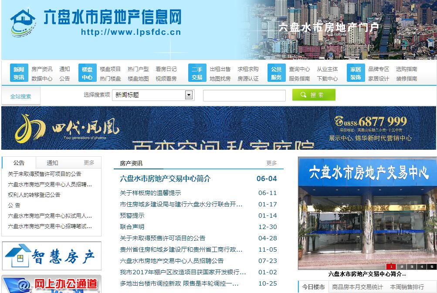Open the carousel caption 六盘水市房地产交易中心简介…
Viewport: 437px width, 293px height.
pos(367,274)
